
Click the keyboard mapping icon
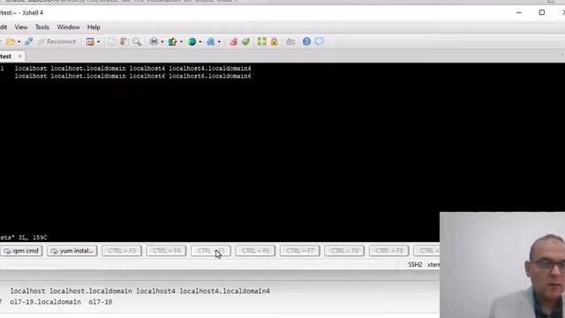click(290, 42)
